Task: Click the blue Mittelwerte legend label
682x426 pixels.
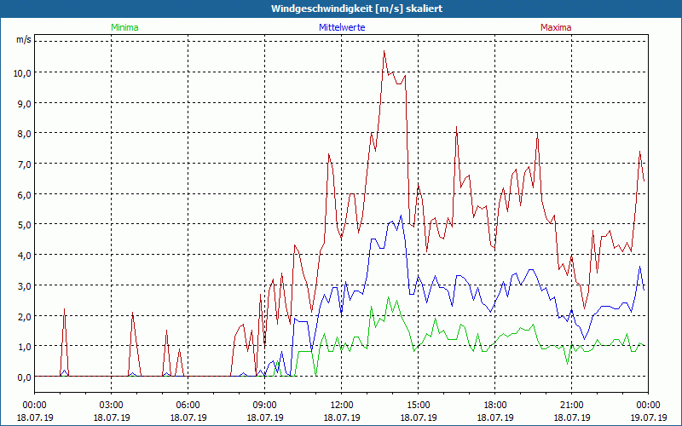Action: (x=342, y=27)
